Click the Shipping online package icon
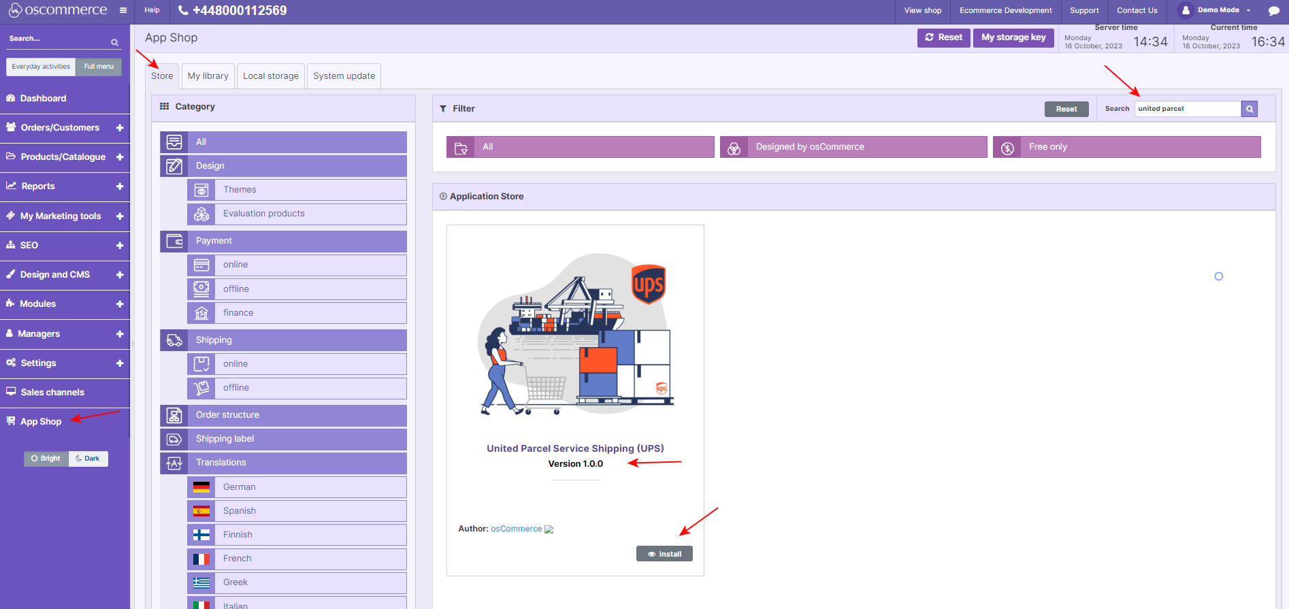The image size is (1289, 609). pos(201,364)
